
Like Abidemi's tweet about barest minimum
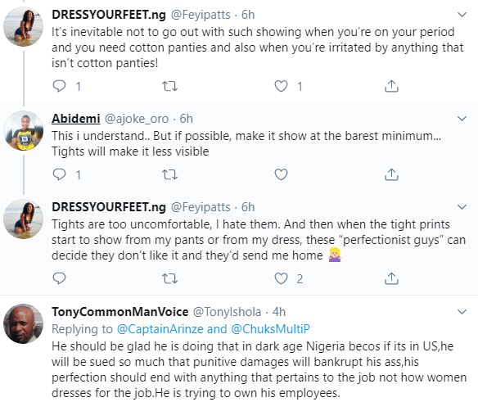tap(281, 174)
